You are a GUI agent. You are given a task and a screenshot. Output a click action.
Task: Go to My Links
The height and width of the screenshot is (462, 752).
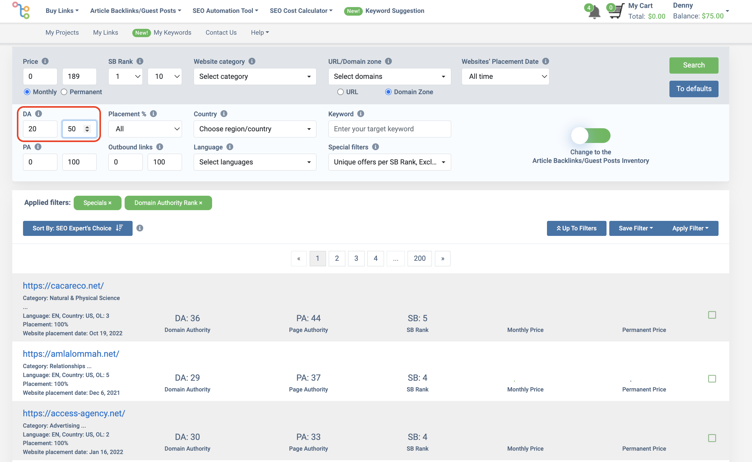(106, 33)
